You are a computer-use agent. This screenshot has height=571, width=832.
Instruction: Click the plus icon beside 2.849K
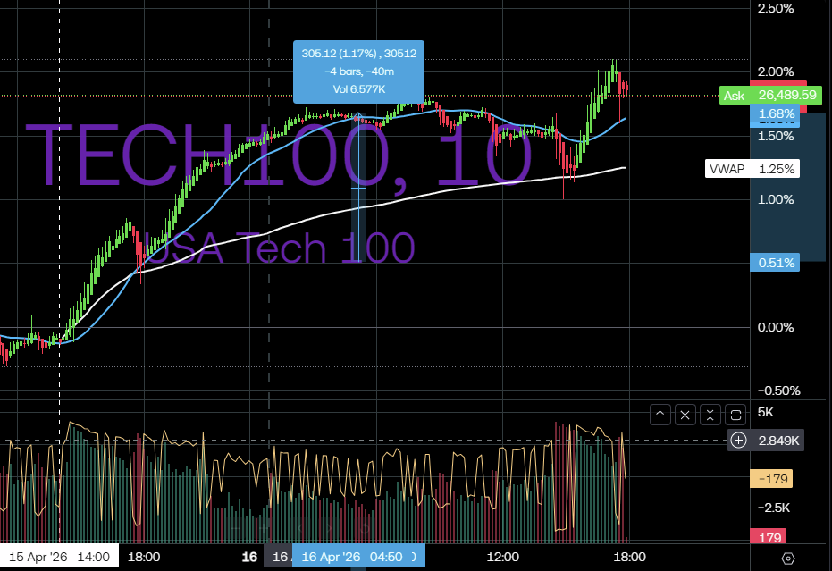pyautogui.click(x=738, y=440)
